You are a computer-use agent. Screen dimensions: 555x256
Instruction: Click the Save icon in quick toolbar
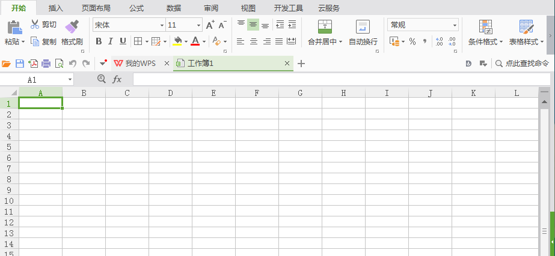(20, 64)
